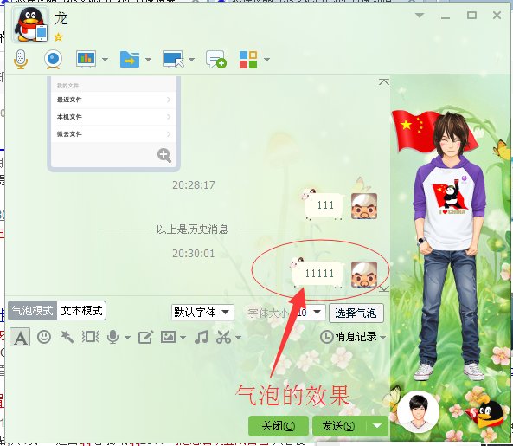Image resolution: width=513 pixels, height=446 pixels.
Task: Click the remote desktop screen icon
Action: tap(173, 59)
